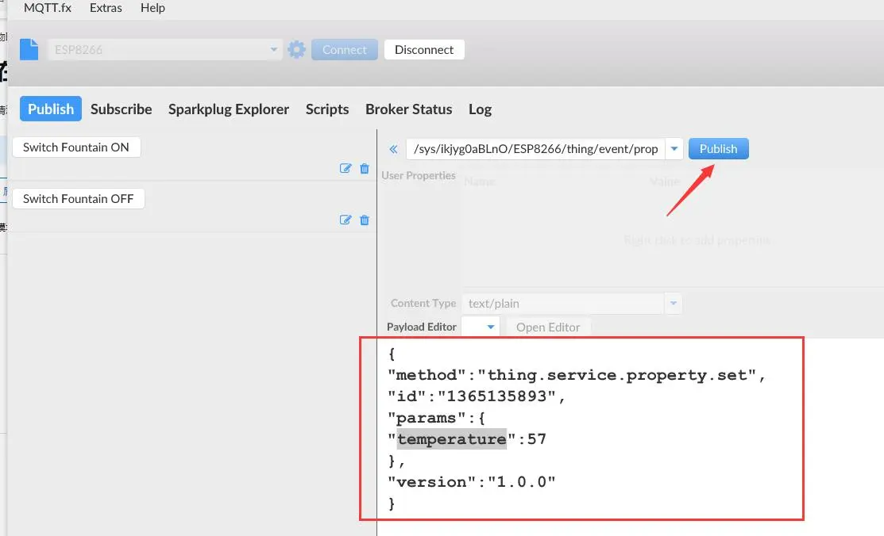The height and width of the screenshot is (536, 884).
Task: Click the double-chevron icon beside the topic field
Action: [393, 149]
